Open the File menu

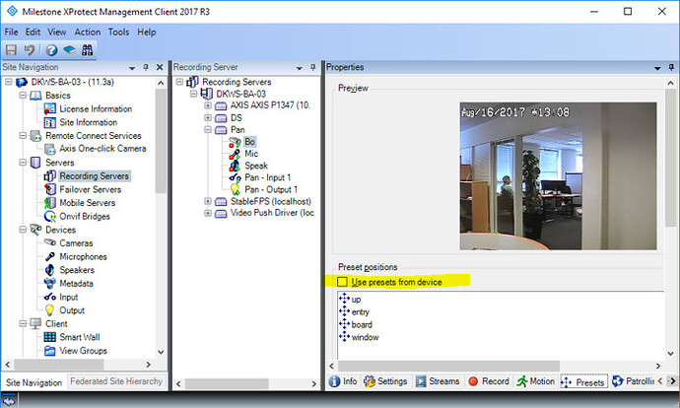coord(11,33)
